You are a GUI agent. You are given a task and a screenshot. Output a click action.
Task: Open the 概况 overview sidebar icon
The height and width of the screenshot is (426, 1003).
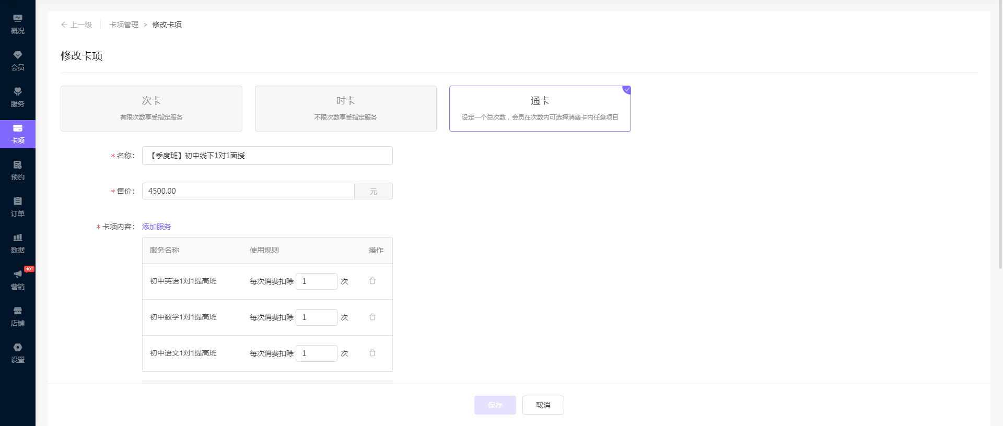(x=18, y=25)
